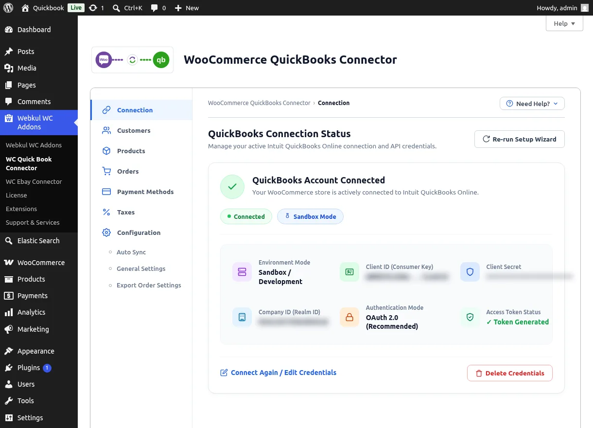Click the Client ID card icon
593x428 pixels.
349,272
